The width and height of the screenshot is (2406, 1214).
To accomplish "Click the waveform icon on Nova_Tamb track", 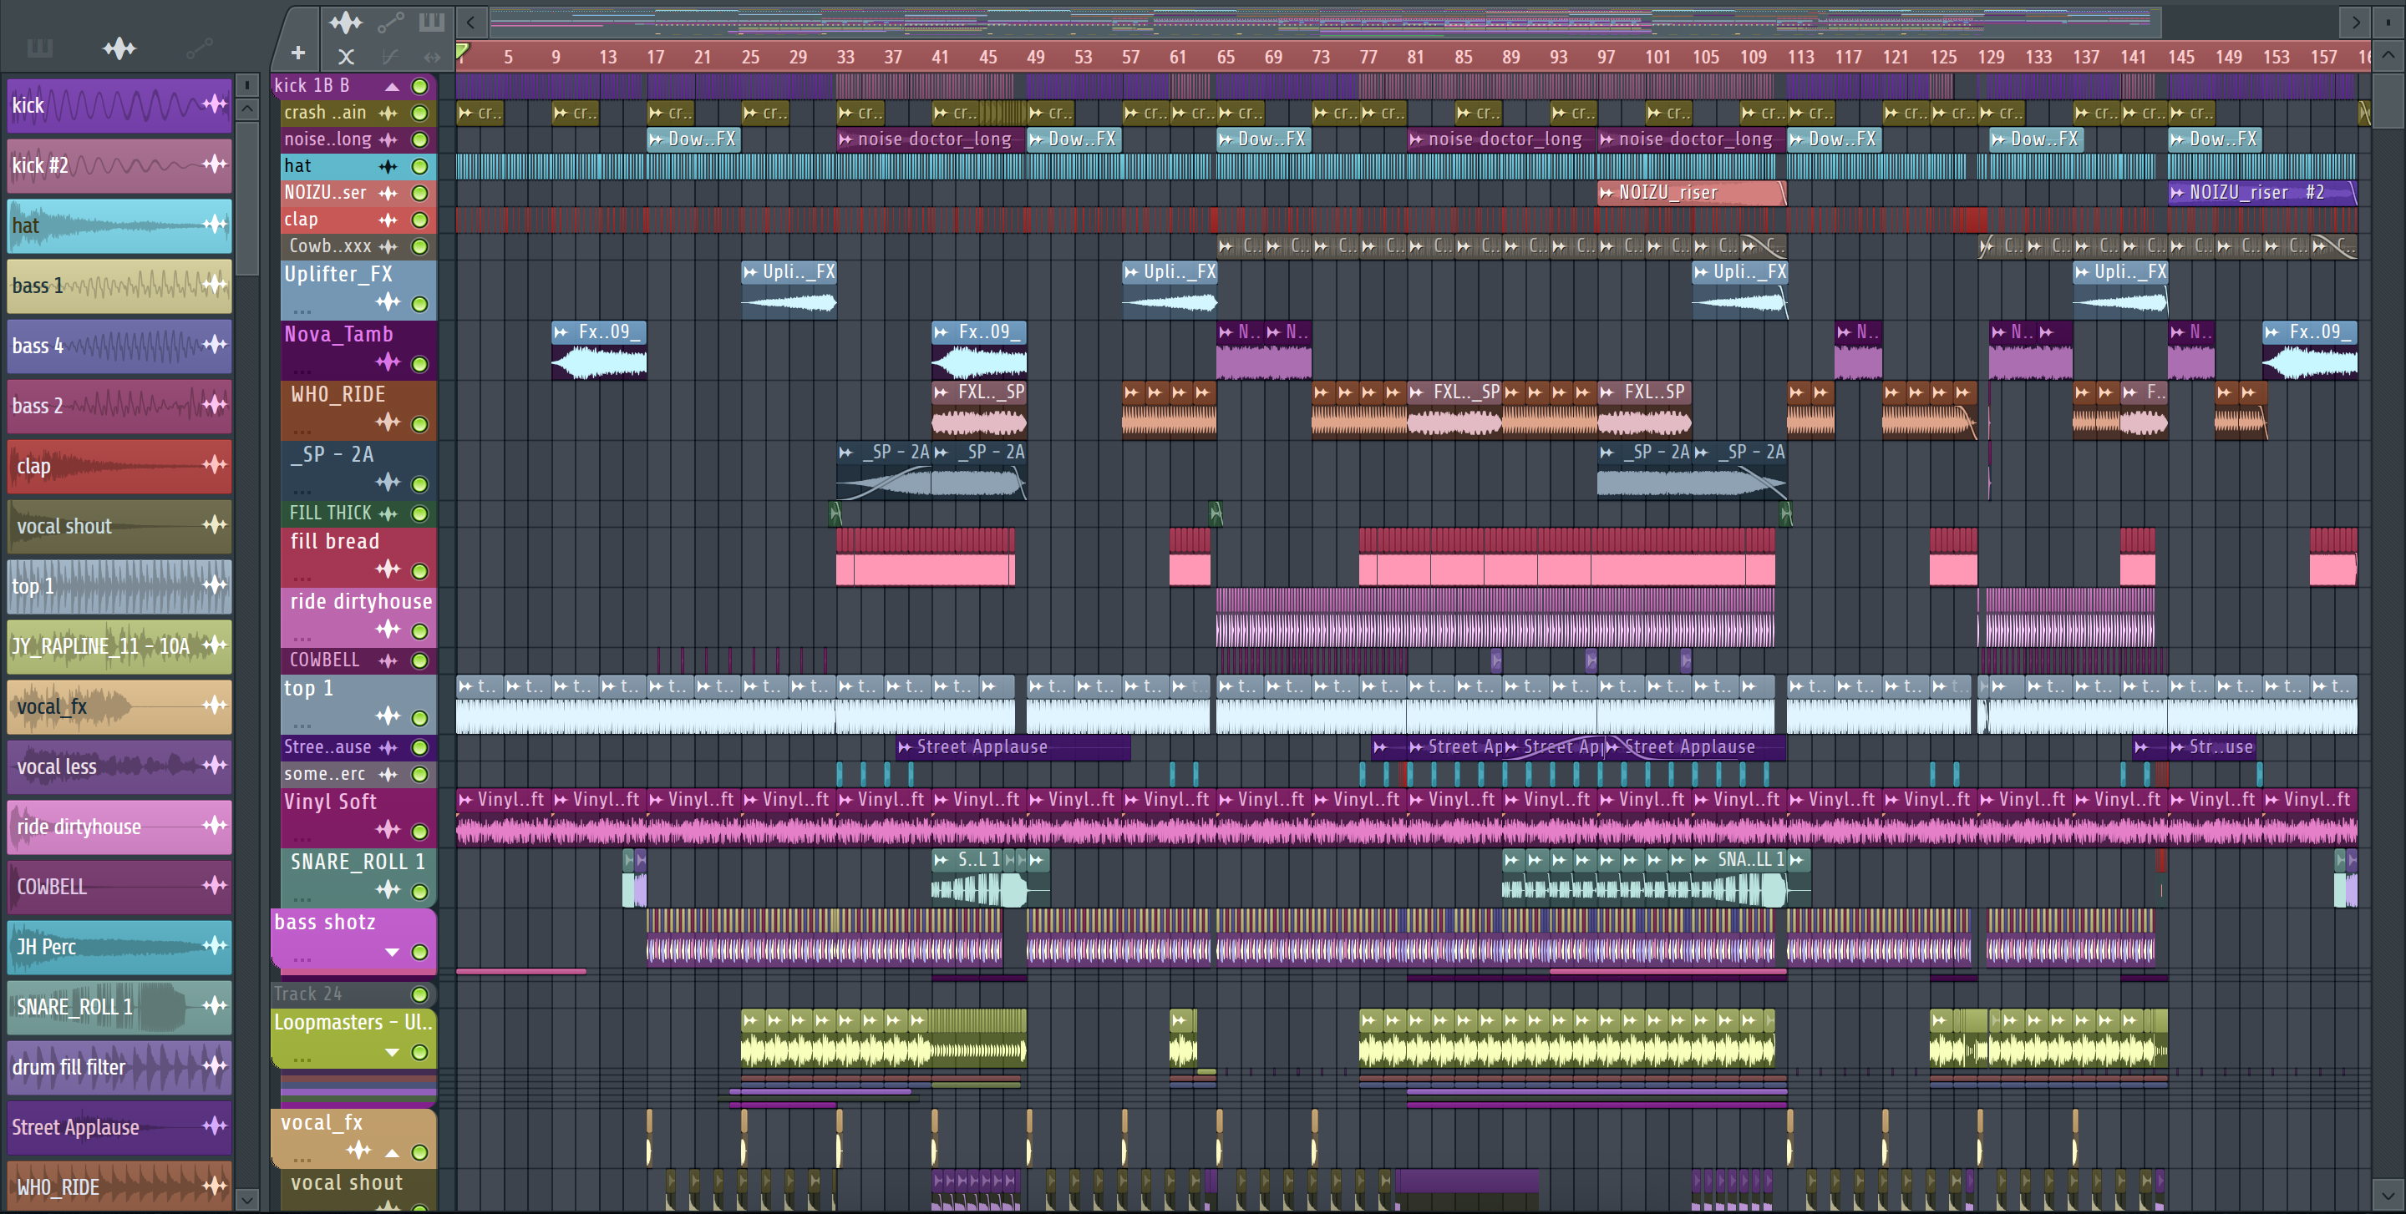I will [x=388, y=362].
